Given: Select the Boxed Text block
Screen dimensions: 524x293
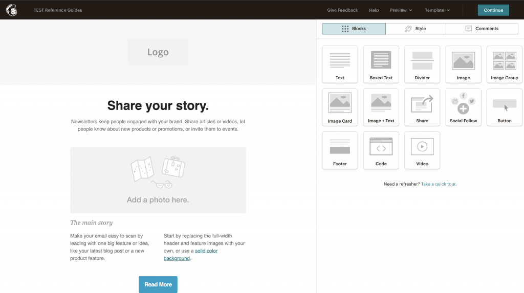Looking at the screenshot, I should [381, 64].
